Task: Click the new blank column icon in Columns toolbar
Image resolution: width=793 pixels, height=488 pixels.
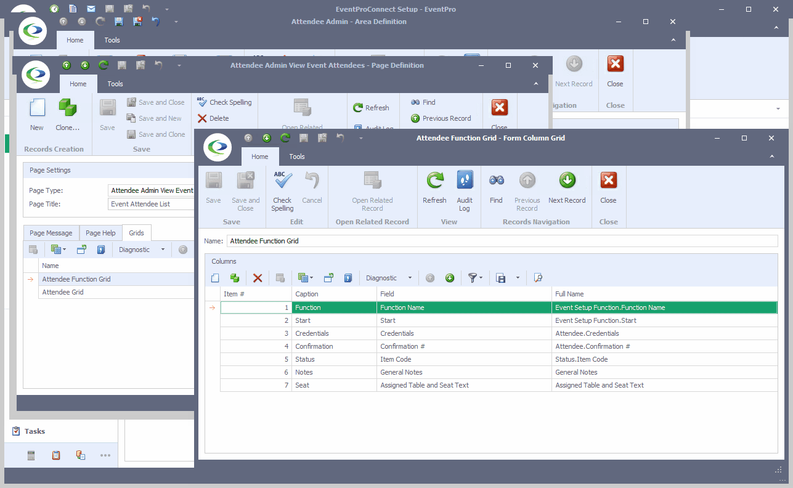Action: 215,278
